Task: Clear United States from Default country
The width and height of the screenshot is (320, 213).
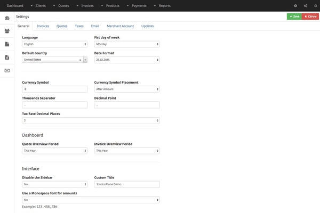Action: 81,60
